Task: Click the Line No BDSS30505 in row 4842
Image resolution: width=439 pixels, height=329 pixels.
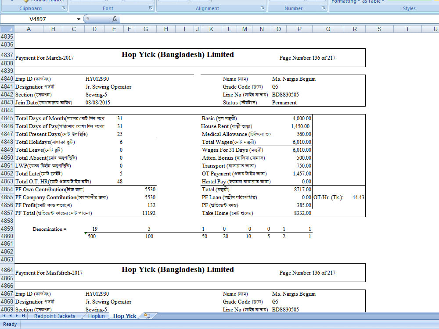Action: (285, 95)
